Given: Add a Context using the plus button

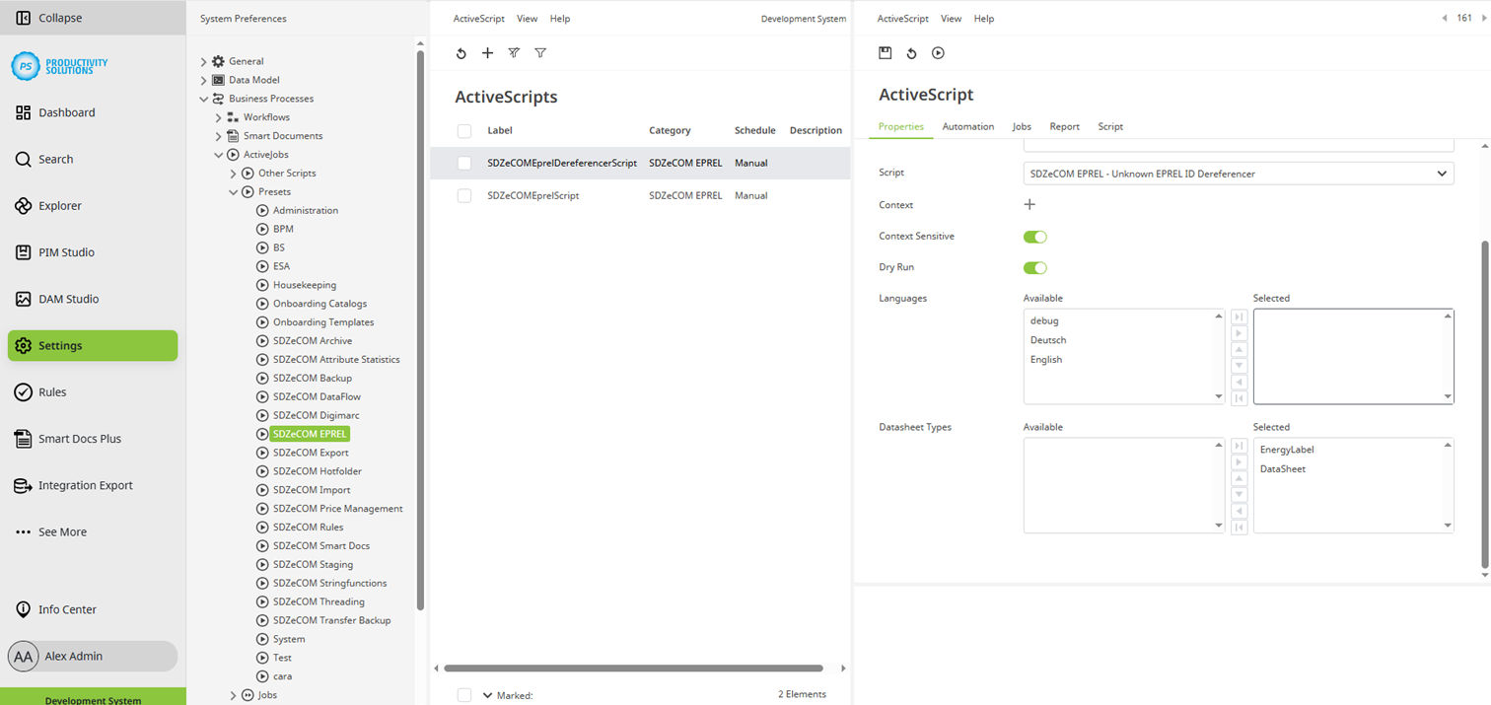Looking at the screenshot, I should (x=1029, y=204).
